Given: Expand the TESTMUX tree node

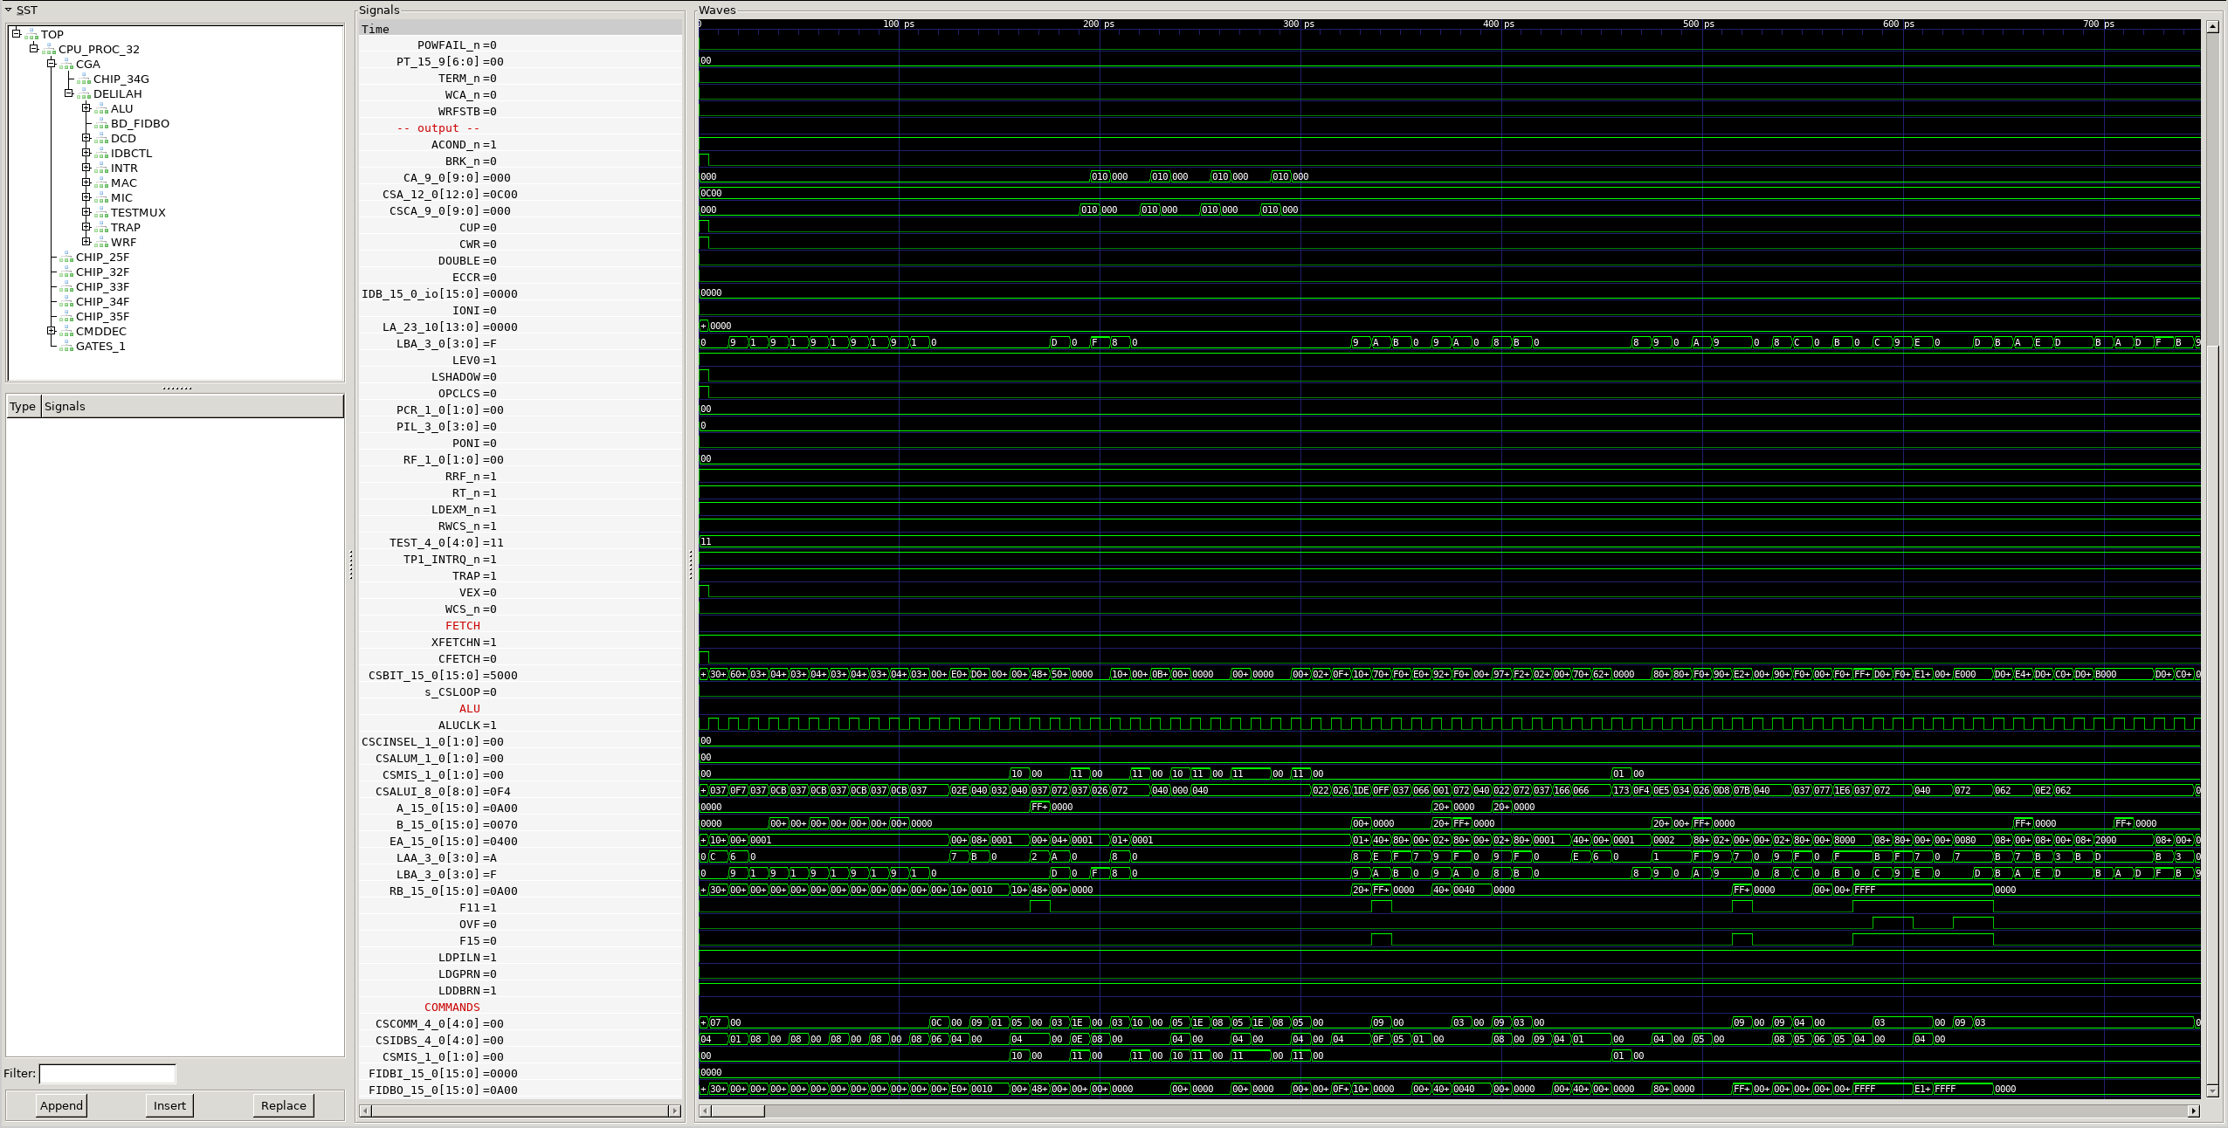Looking at the screenshot, I should coord(86,212).
